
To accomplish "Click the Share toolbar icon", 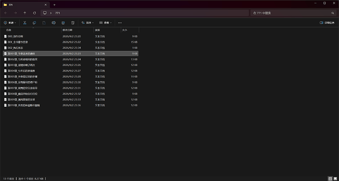I will [63, 23].
